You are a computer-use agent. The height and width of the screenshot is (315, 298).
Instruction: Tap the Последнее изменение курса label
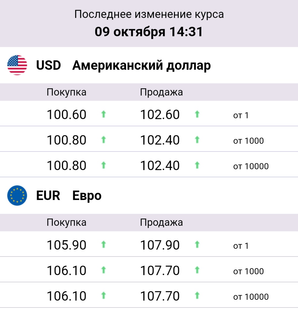149,14
